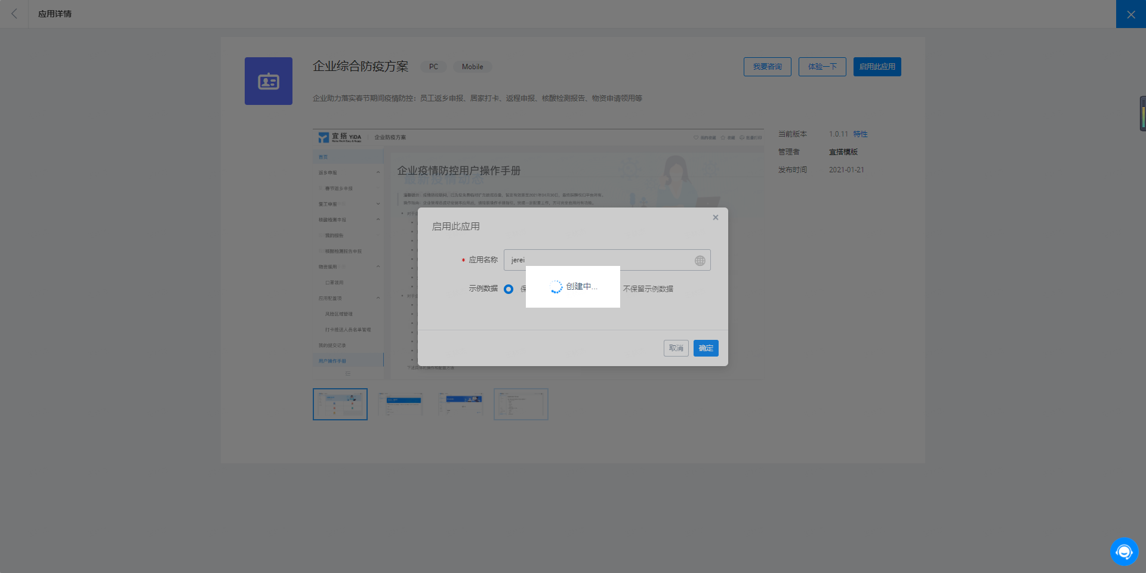Click the blue 启用此应用 button

click(x=877, y=67)
